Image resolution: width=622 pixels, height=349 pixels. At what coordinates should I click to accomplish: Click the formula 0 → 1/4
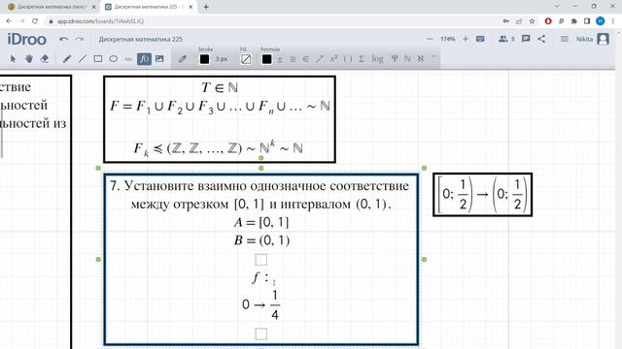point(261,304)
